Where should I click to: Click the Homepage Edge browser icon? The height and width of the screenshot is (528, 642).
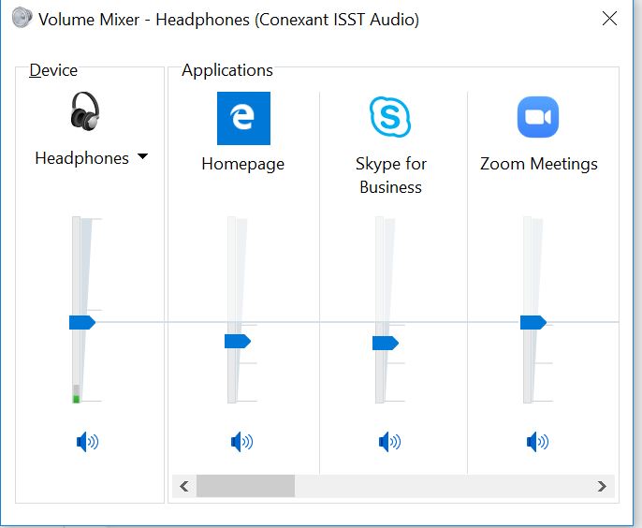point(243,118)
